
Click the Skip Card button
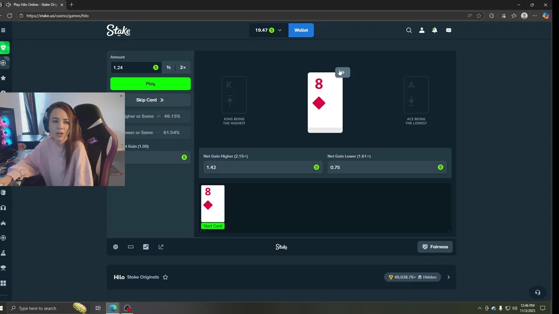150,100
